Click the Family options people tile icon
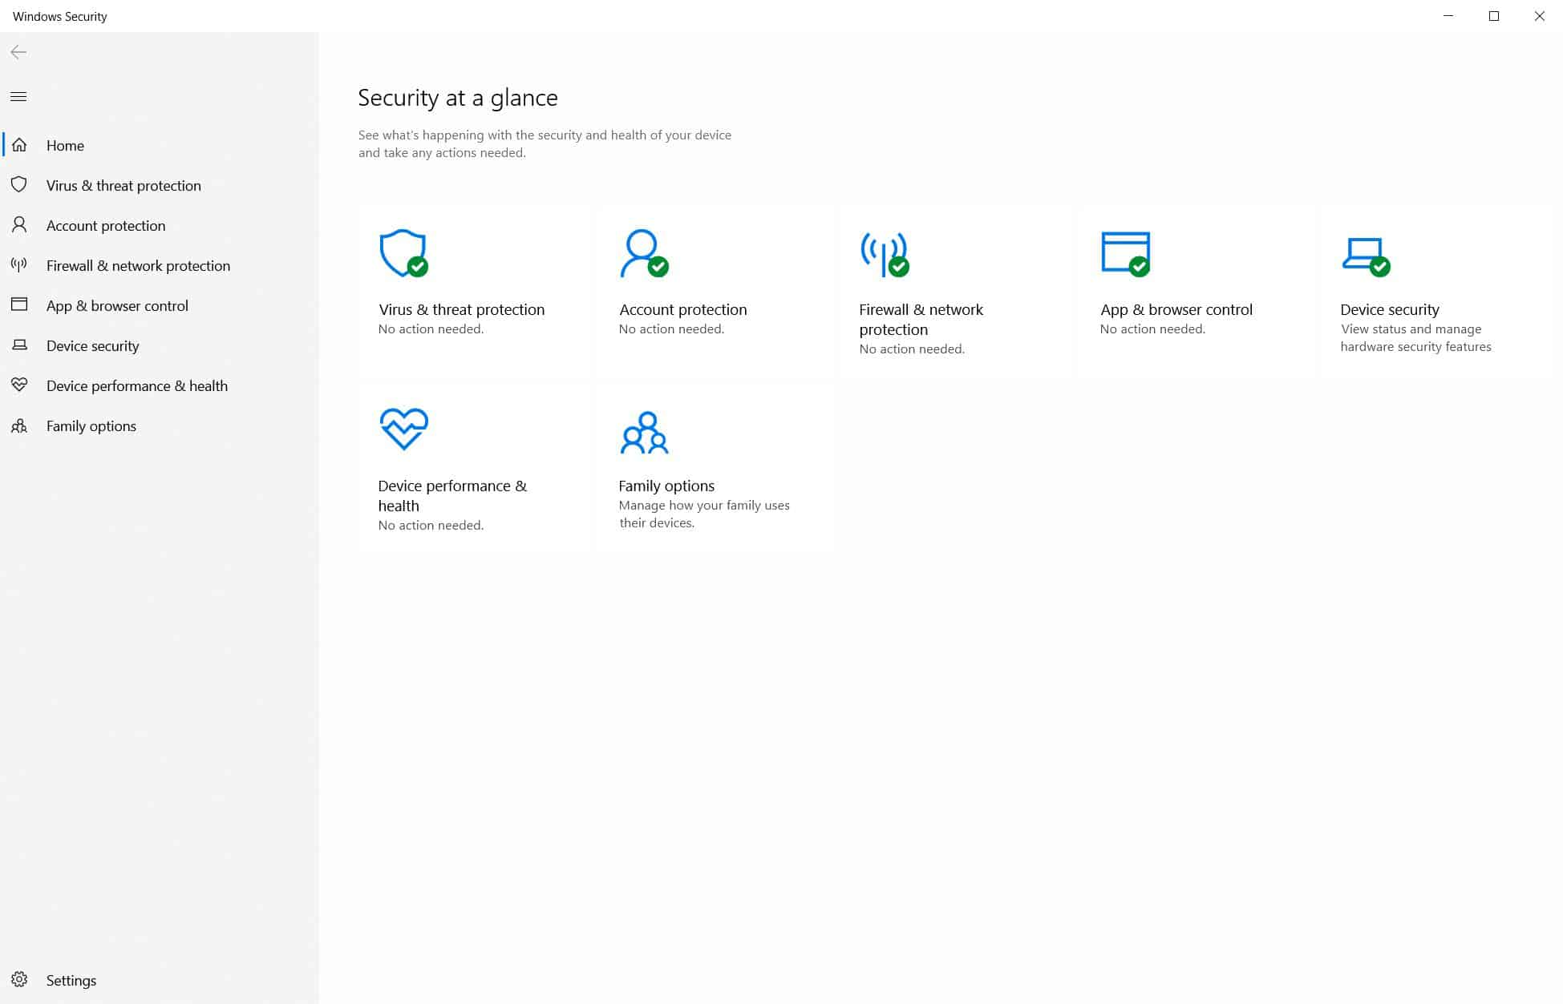 pyautogui.click(x=644, y=433)
